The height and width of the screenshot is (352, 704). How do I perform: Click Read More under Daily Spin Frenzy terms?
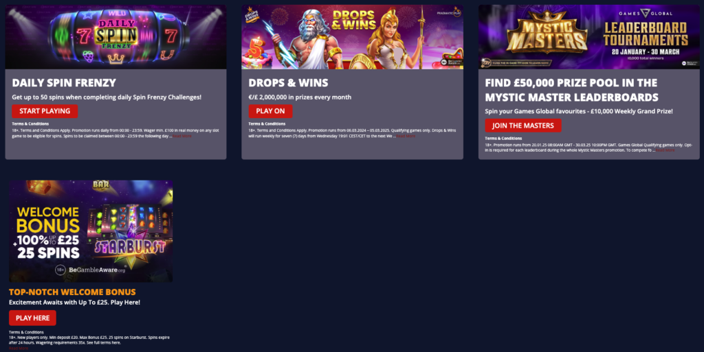pyautogui.click(x=181, y=136)
